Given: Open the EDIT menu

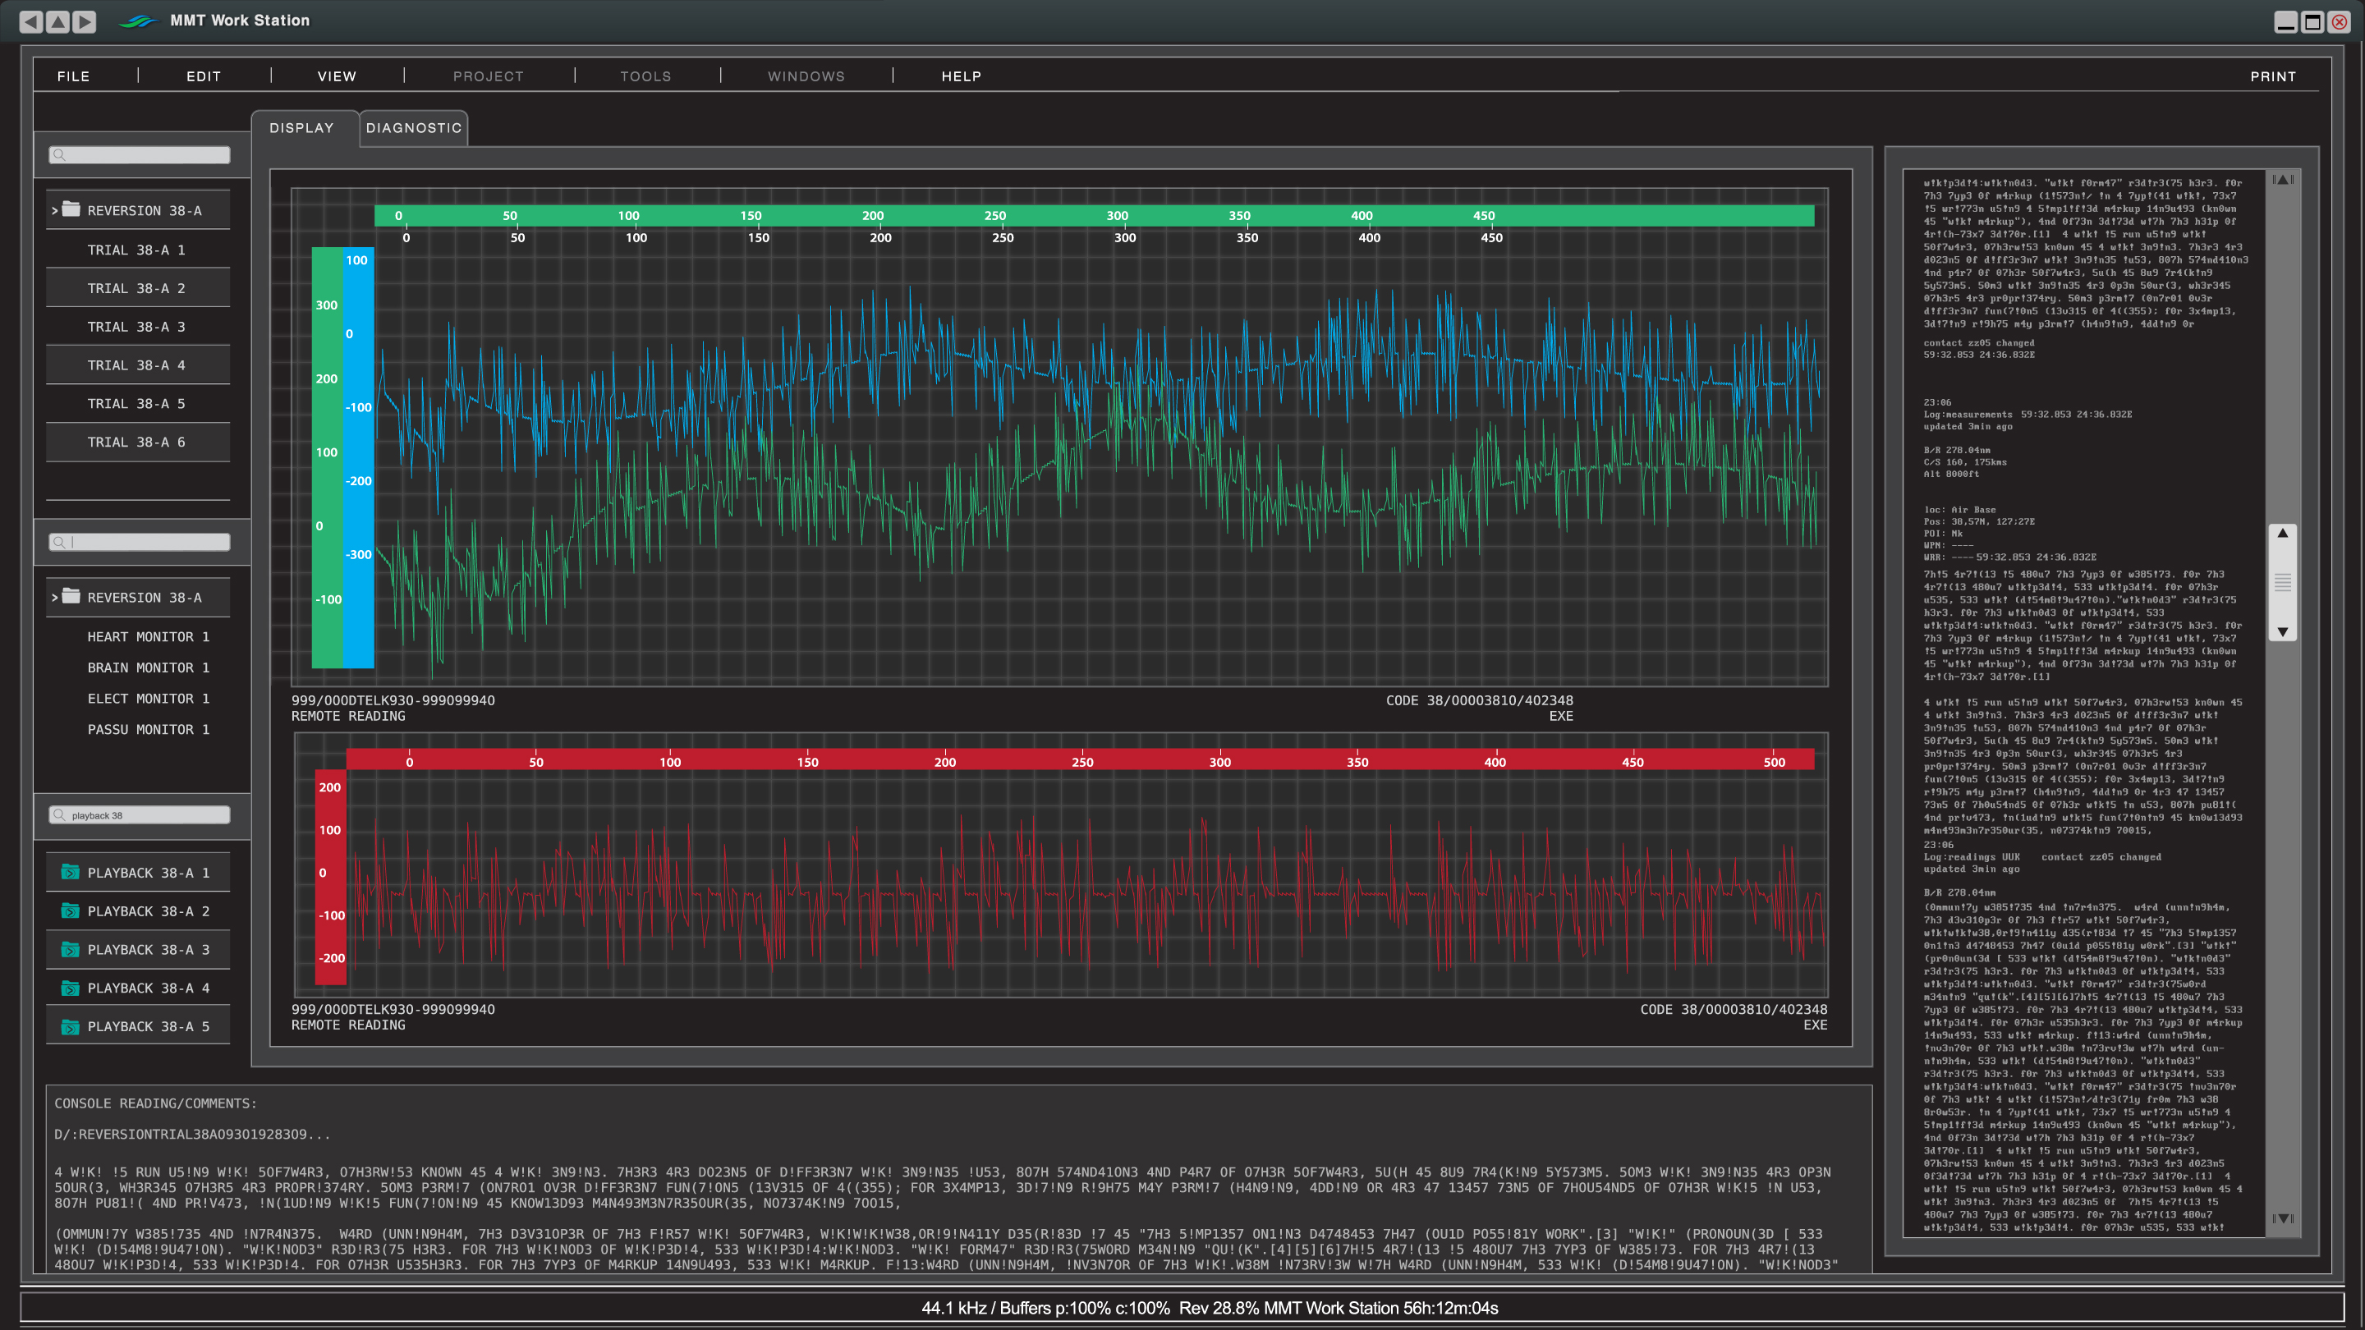Looking at the screenshot, I should [x=204, y=76].
